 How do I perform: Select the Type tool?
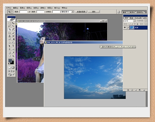(13, 46)
